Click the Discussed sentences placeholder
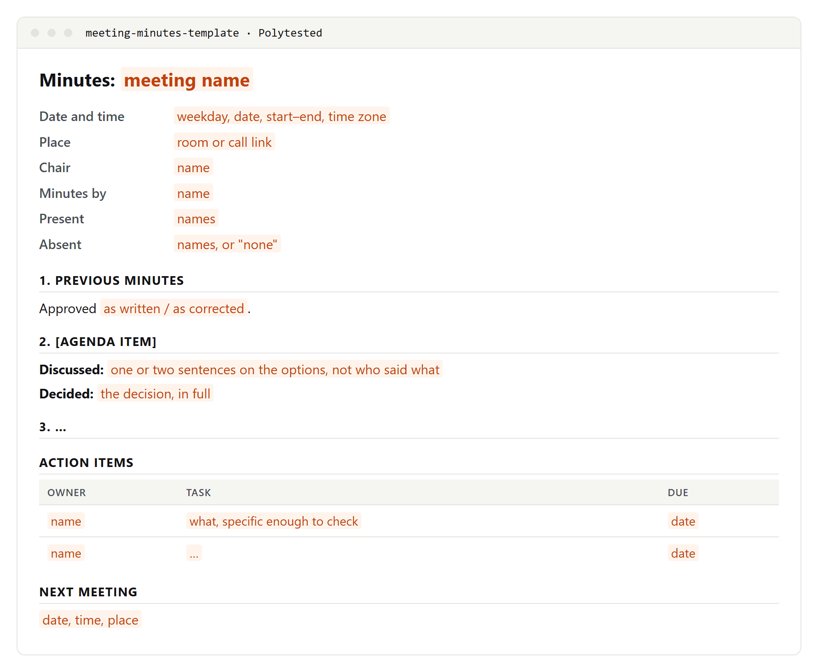 pyautogui.click(x=275, y=369)
